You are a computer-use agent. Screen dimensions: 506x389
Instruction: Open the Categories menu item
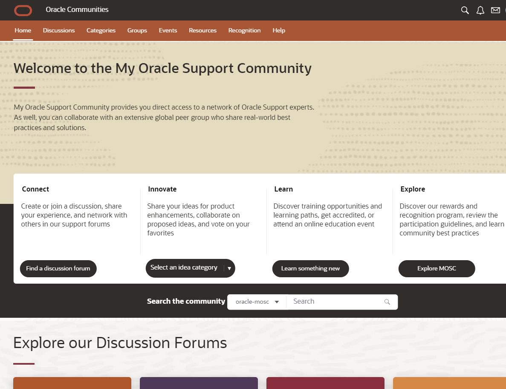101,31
